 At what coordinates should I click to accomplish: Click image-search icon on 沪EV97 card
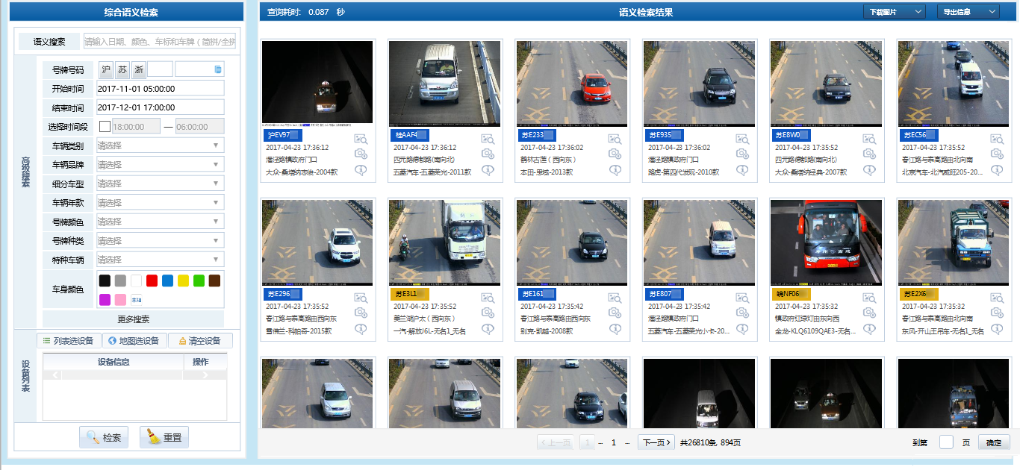tap(361, 139)
